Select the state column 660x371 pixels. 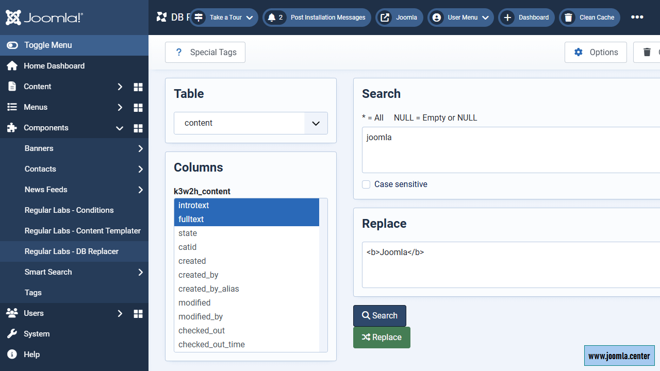(246, 233)
